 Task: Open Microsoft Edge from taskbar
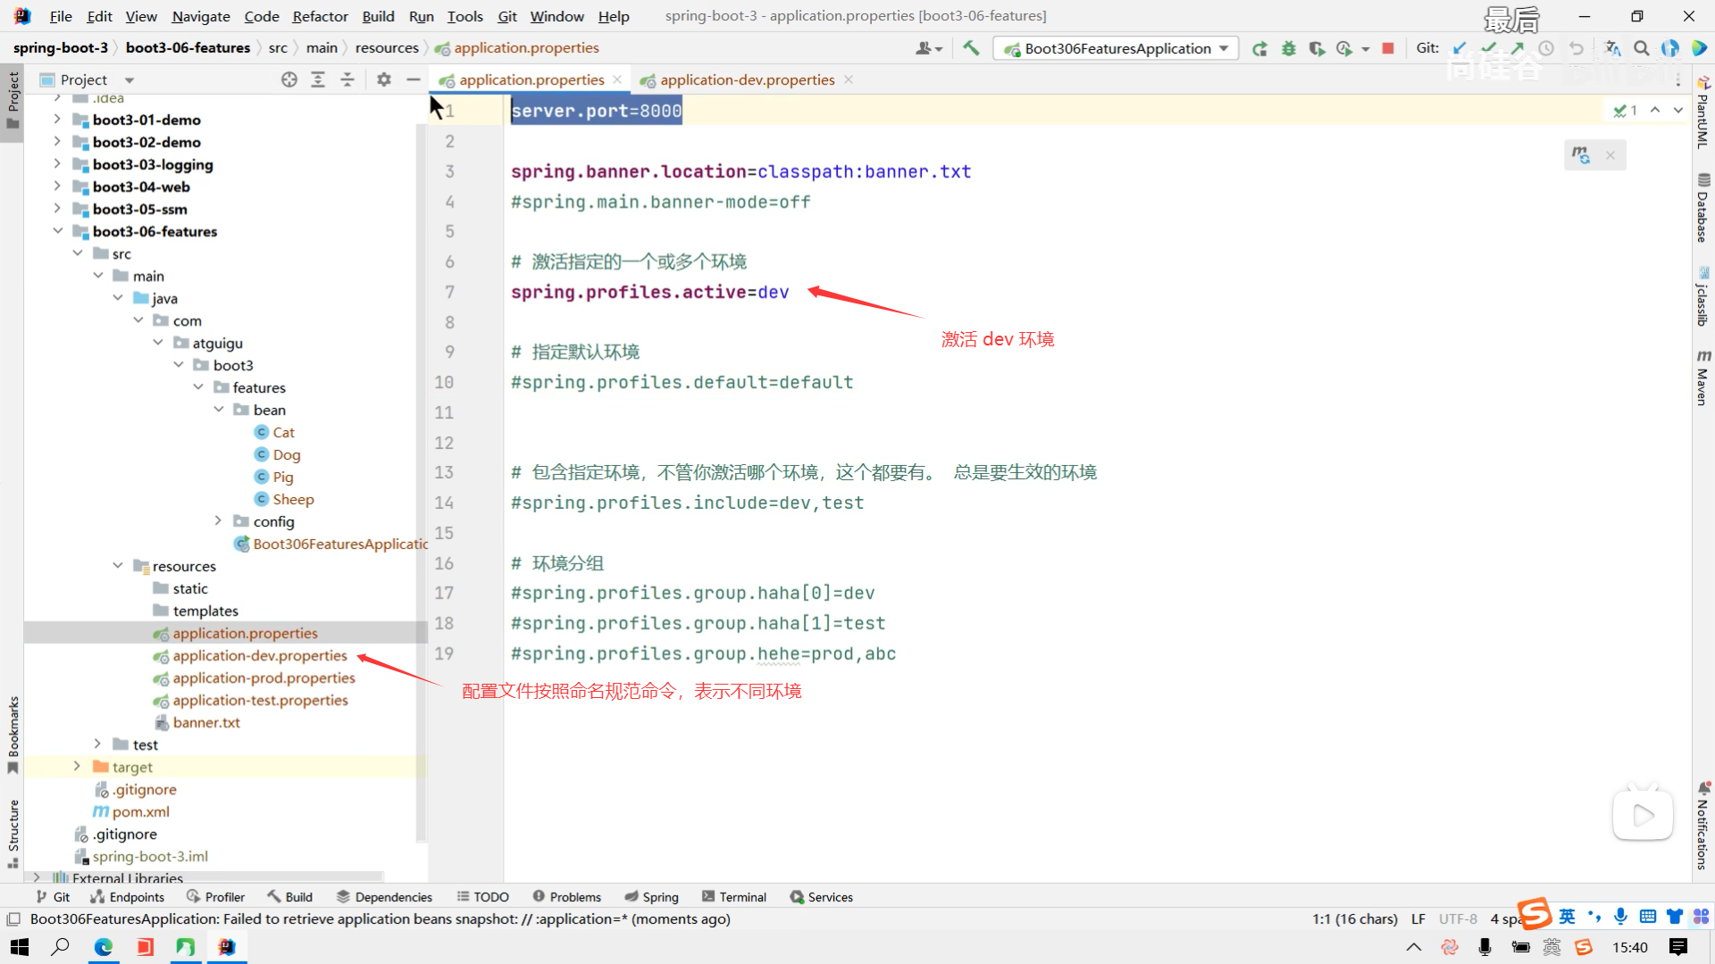pos(104,947)
